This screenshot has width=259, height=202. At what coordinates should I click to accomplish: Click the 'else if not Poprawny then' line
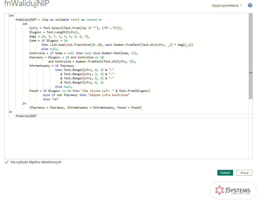pos(86,95)
